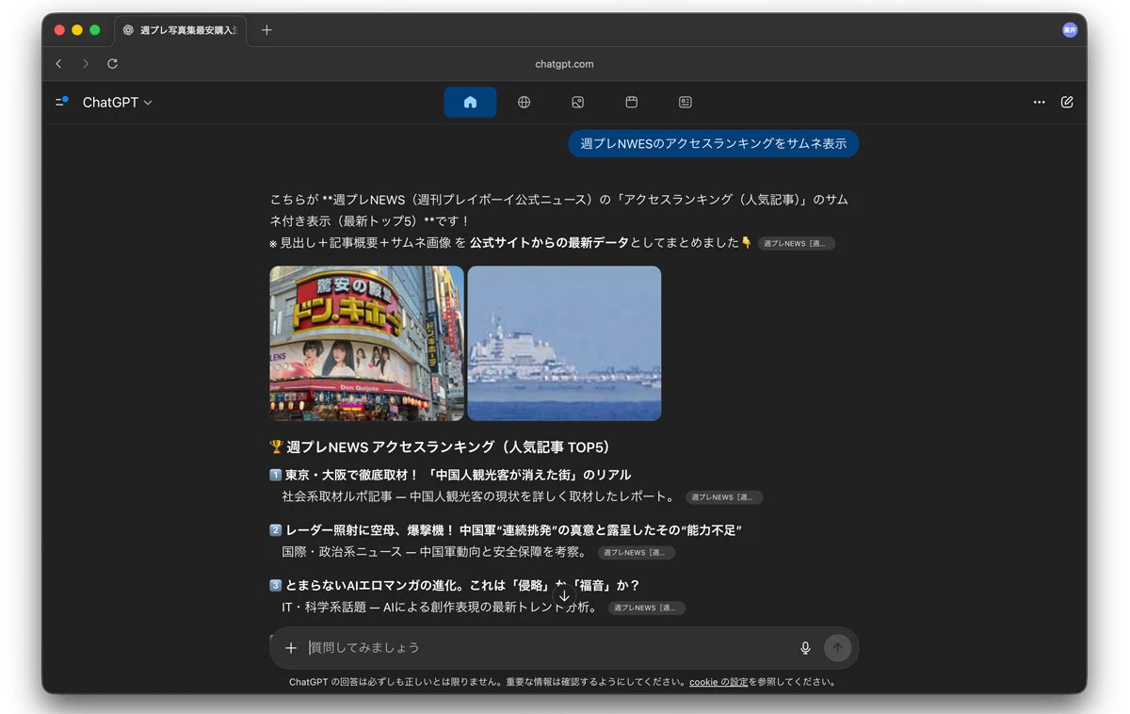The image size is (1130, 714).
Task: Jump to newest message with the down arrow
Action: pyautogui.click(x=564, y=596)
